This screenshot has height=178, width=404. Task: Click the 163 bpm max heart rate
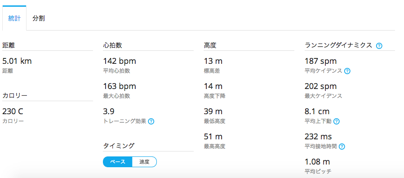tap(120, 86)
